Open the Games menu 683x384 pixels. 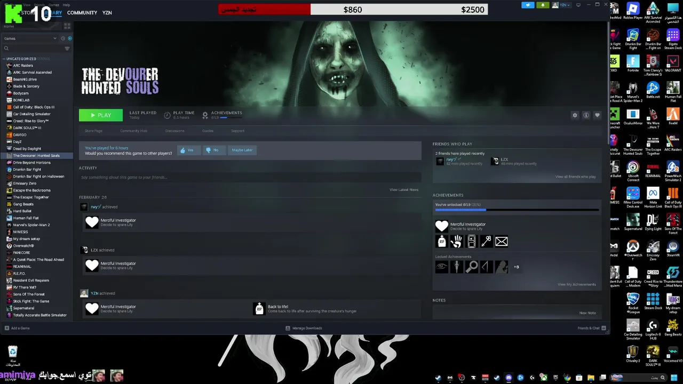pyautogui.click(x=53, y=5)
